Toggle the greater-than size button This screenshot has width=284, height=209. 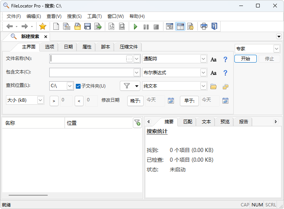(x=54, y=101)
